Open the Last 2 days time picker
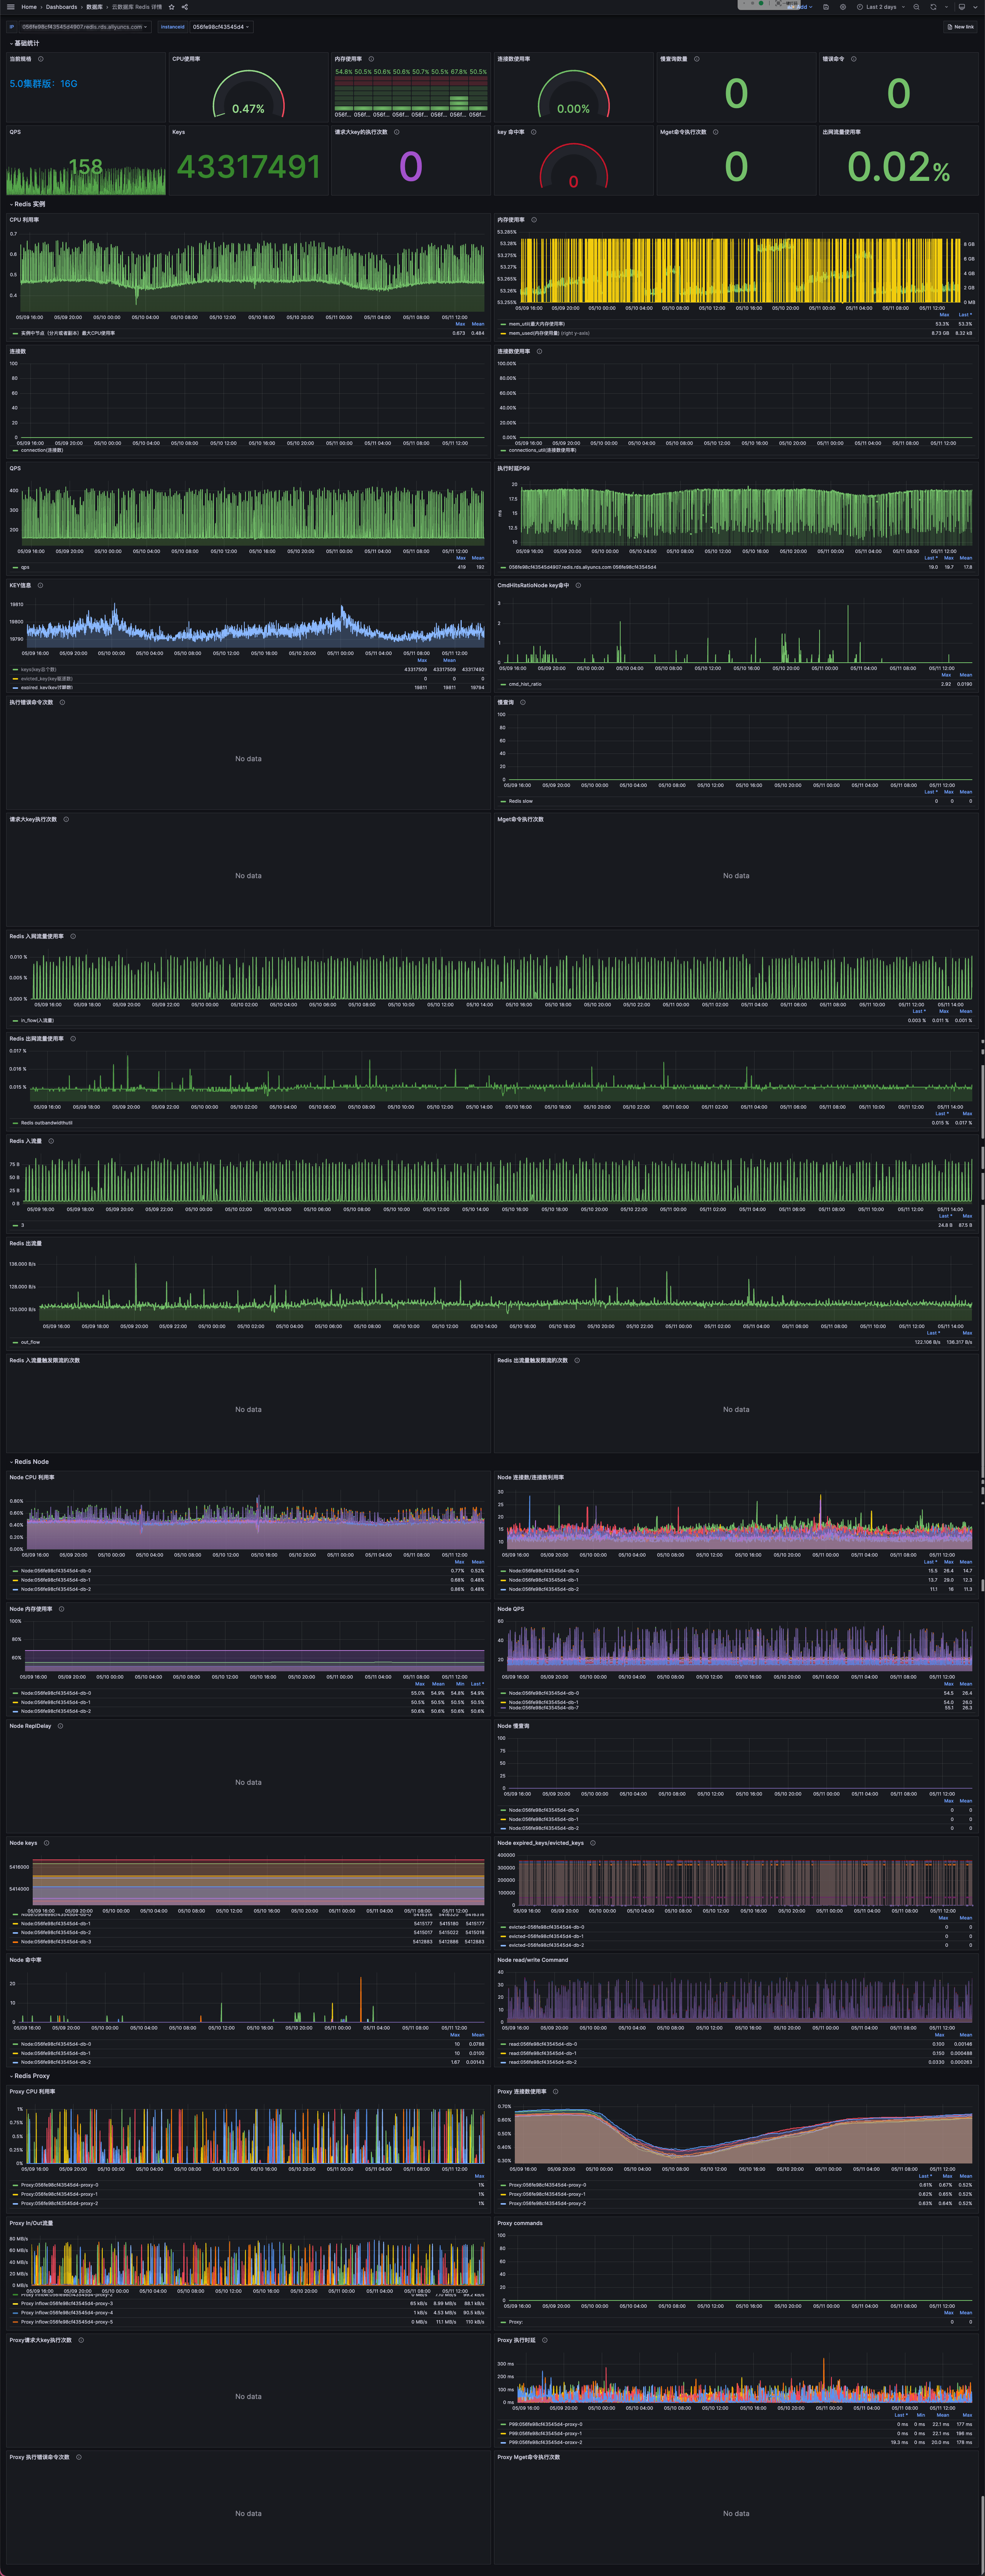This screenshot has width=985, height=2576. (881, 7)
